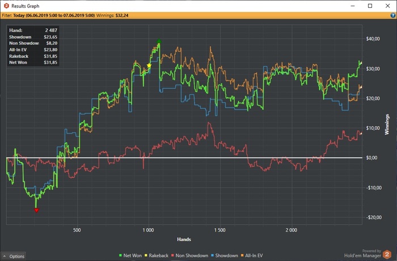
Task: Click the orange All-In EV legend swatch
Action: (x=242, y=255)
